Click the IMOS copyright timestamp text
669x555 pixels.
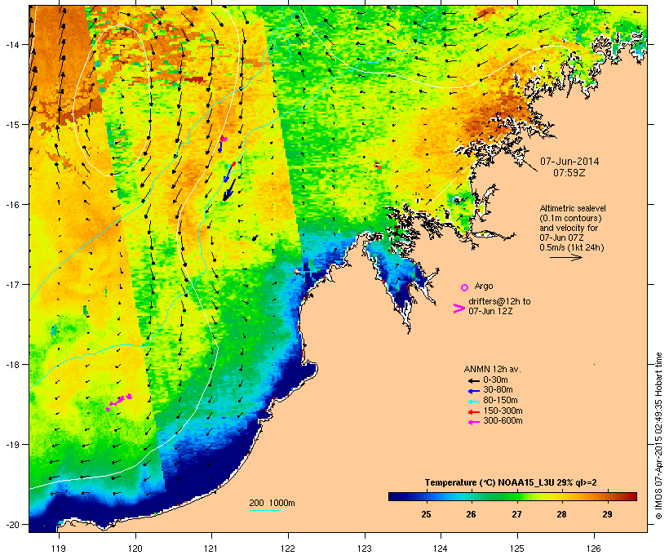[x=658, y=436]
